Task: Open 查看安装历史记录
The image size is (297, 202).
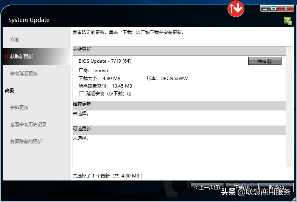Action: [28, 124]
